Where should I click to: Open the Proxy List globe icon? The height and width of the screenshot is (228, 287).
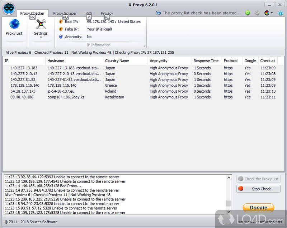pyautogui.click(x=14, y=24)
